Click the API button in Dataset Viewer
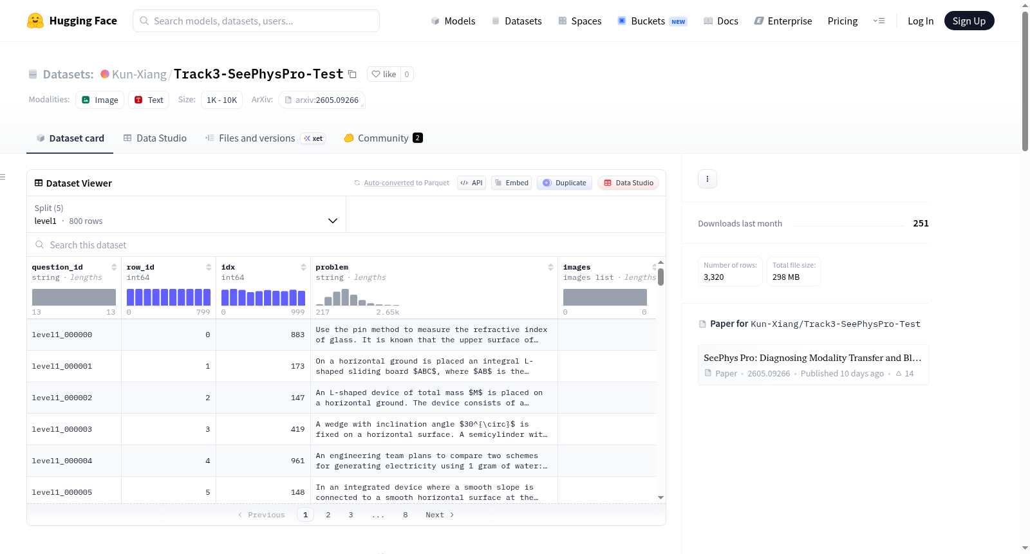The image size is (1030, 554). [472, 183]
